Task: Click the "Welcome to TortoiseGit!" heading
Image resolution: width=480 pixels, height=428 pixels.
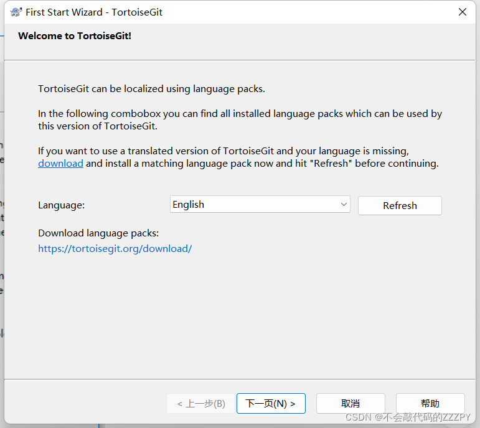Action: 75,36
